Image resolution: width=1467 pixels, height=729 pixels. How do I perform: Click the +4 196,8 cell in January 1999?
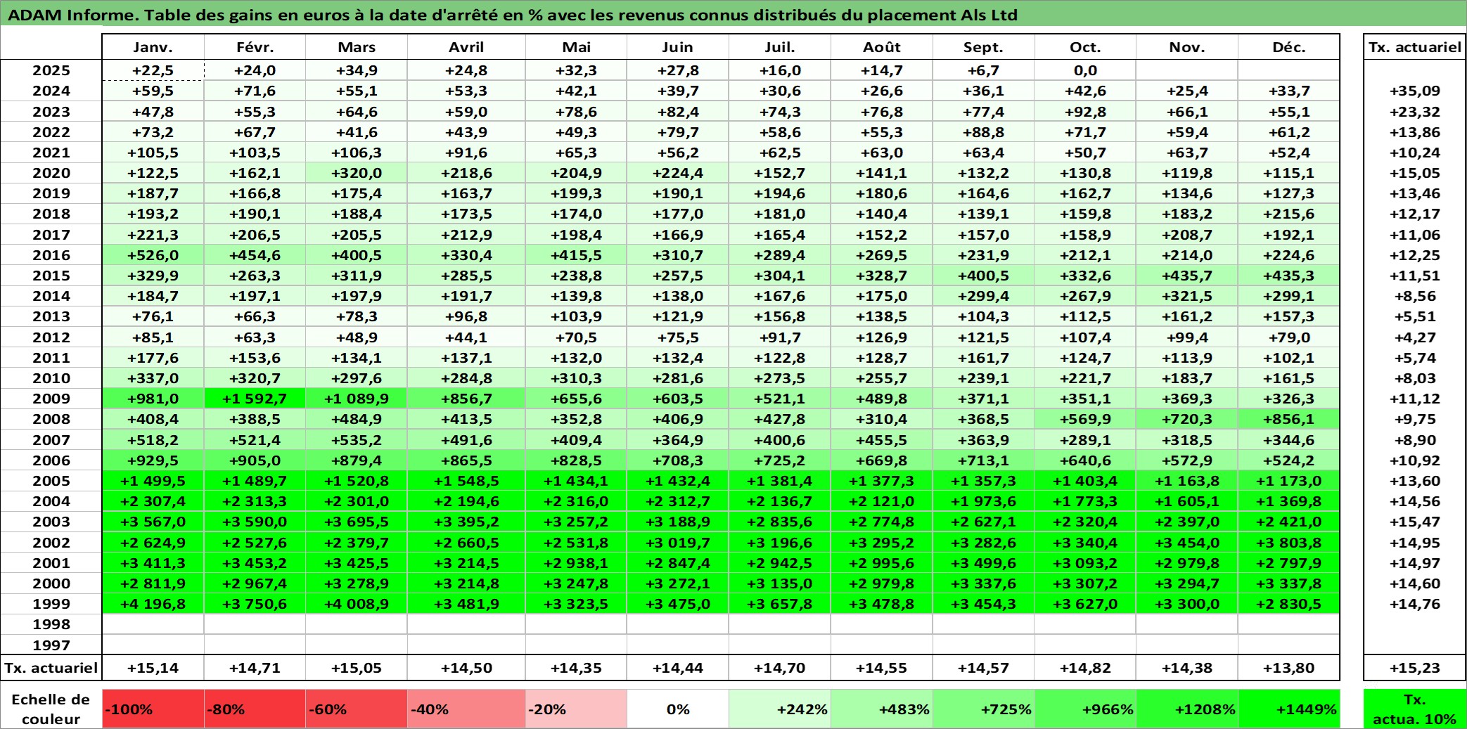coord(153,604)
